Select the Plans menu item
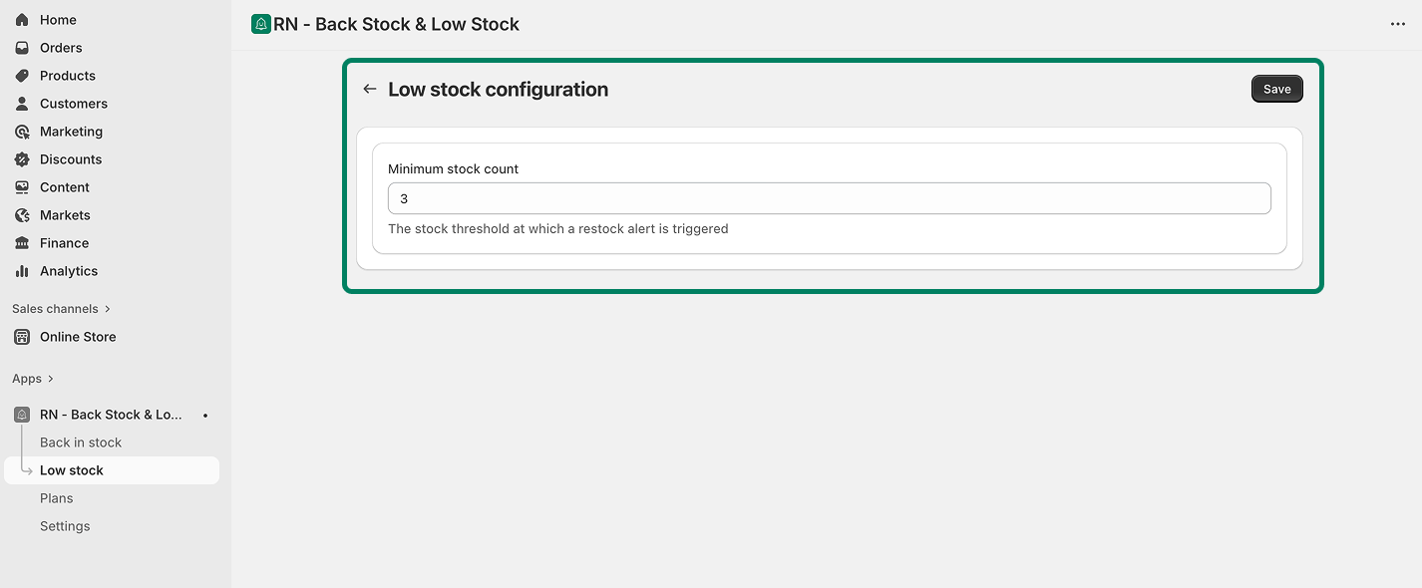Screen dimensions: 1422x588 point(57,498)
